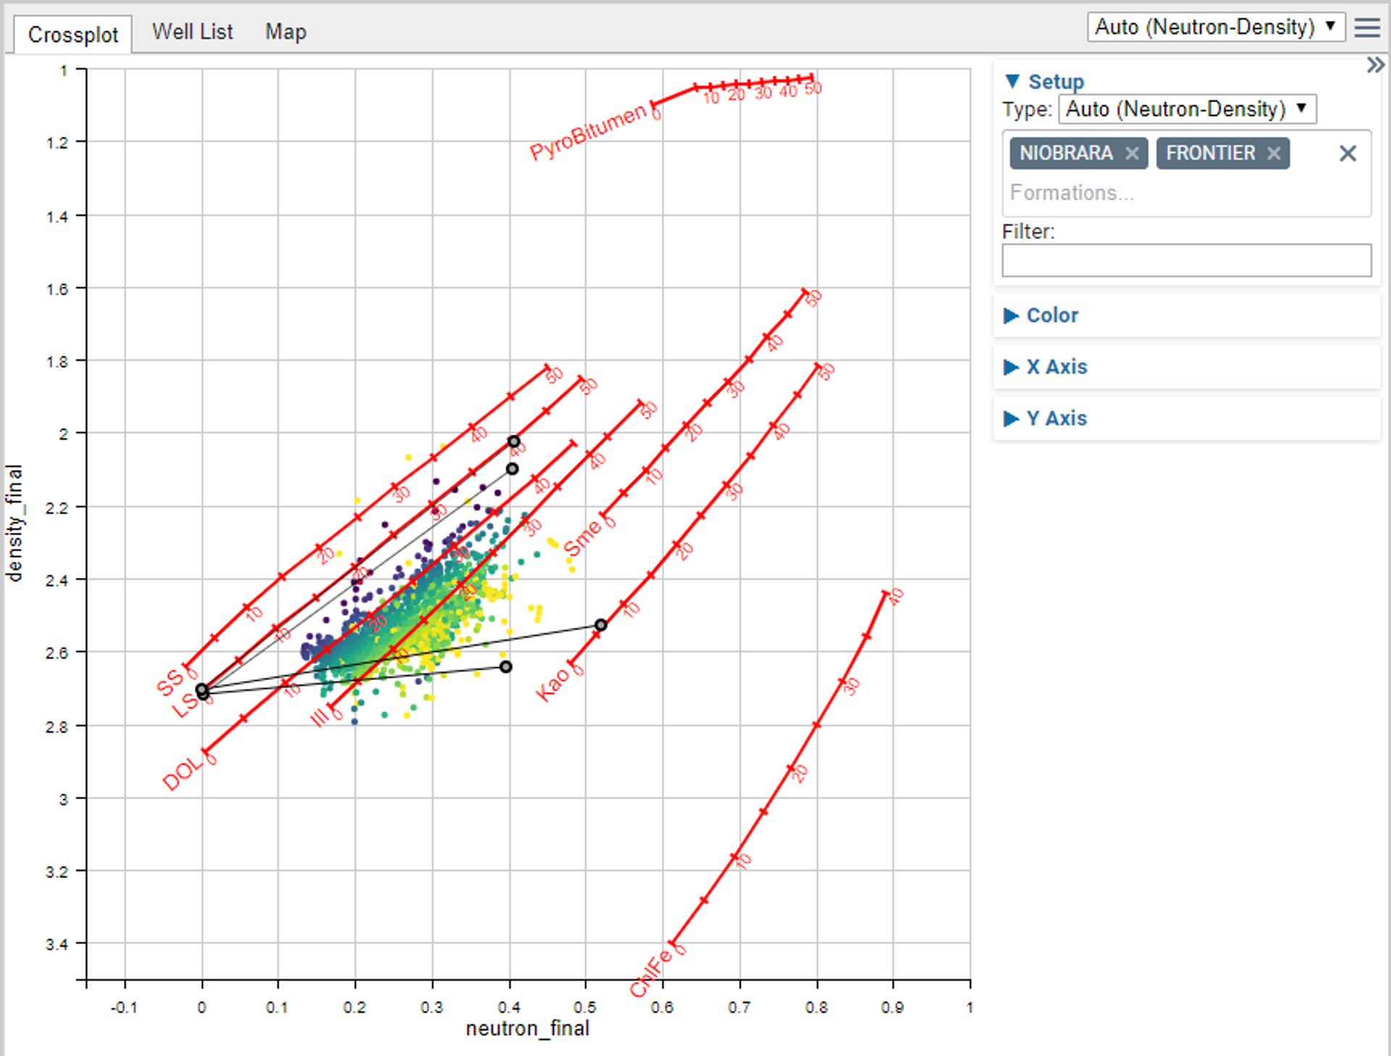Clear all formations with X icon
Image resolution: width=1391 pixels, height=1056 pixels.
pyautogui.click(x=1347, y=154)
